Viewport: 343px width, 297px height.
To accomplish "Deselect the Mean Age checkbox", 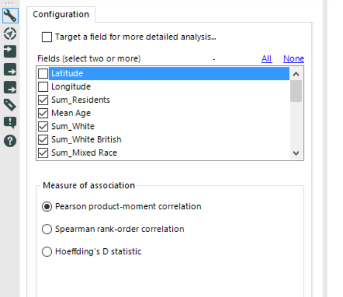I will [43, 113].
